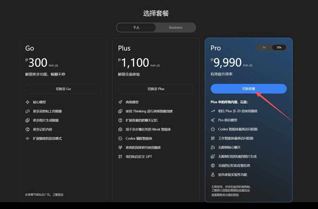Screen dimensions: 318x209
Task: Click the icon beside Codex 编程智能体
Action: click(x=120, y=138)
